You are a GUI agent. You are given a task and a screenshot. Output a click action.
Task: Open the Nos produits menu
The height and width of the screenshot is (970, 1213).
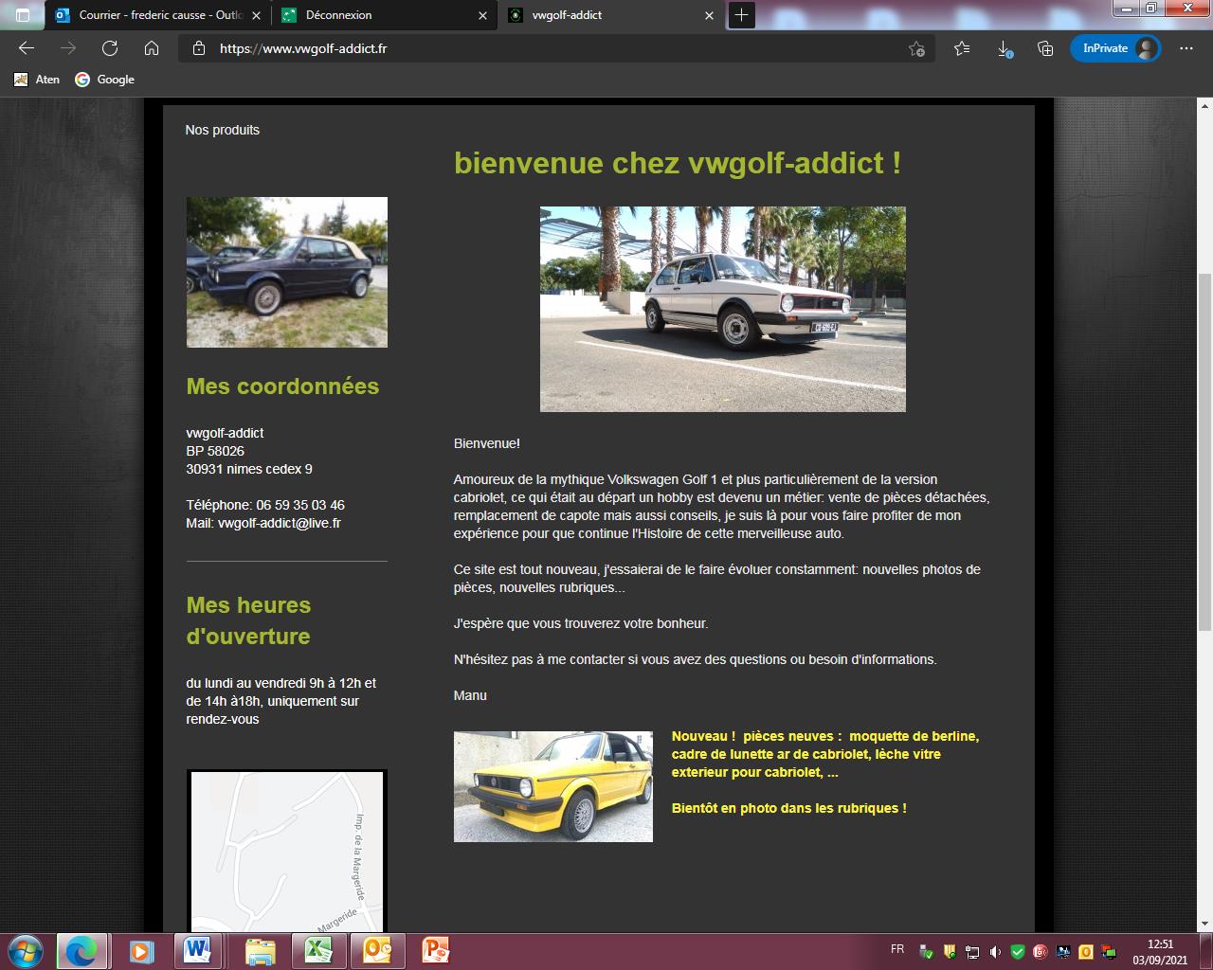(223, 130)
